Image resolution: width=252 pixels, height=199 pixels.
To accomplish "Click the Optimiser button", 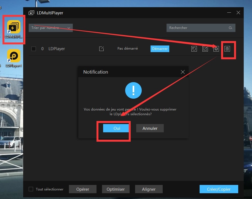I will point(116,189).
